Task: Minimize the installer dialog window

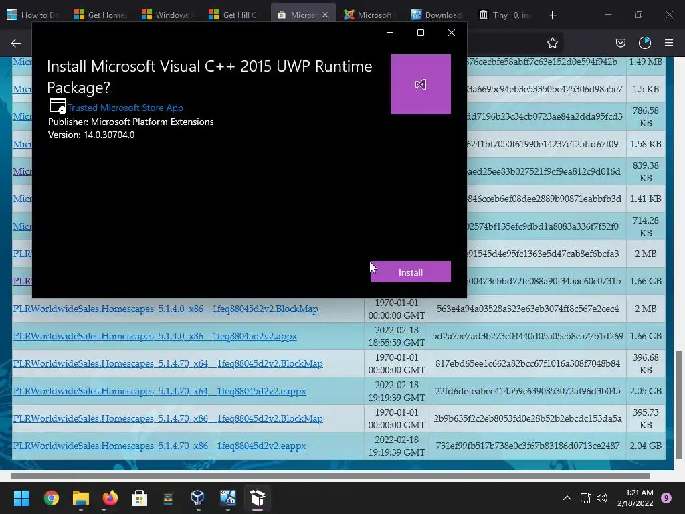Action: click(x=390, y=33)
